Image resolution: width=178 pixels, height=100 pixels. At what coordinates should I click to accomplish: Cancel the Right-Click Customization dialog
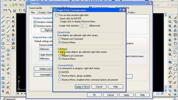point(99,87)
